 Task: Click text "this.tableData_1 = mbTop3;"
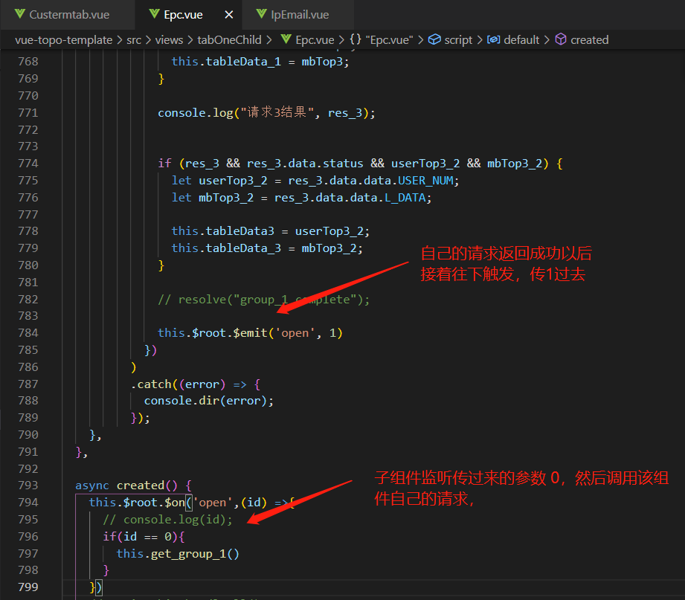260,62
